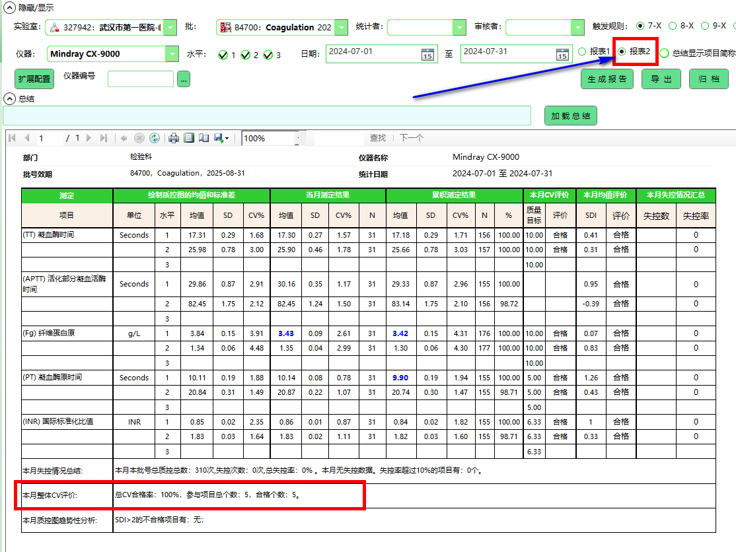Open calendar for start date 2024-07-01
The height and width of the screenshot is (552, 736).
(427, 54)
